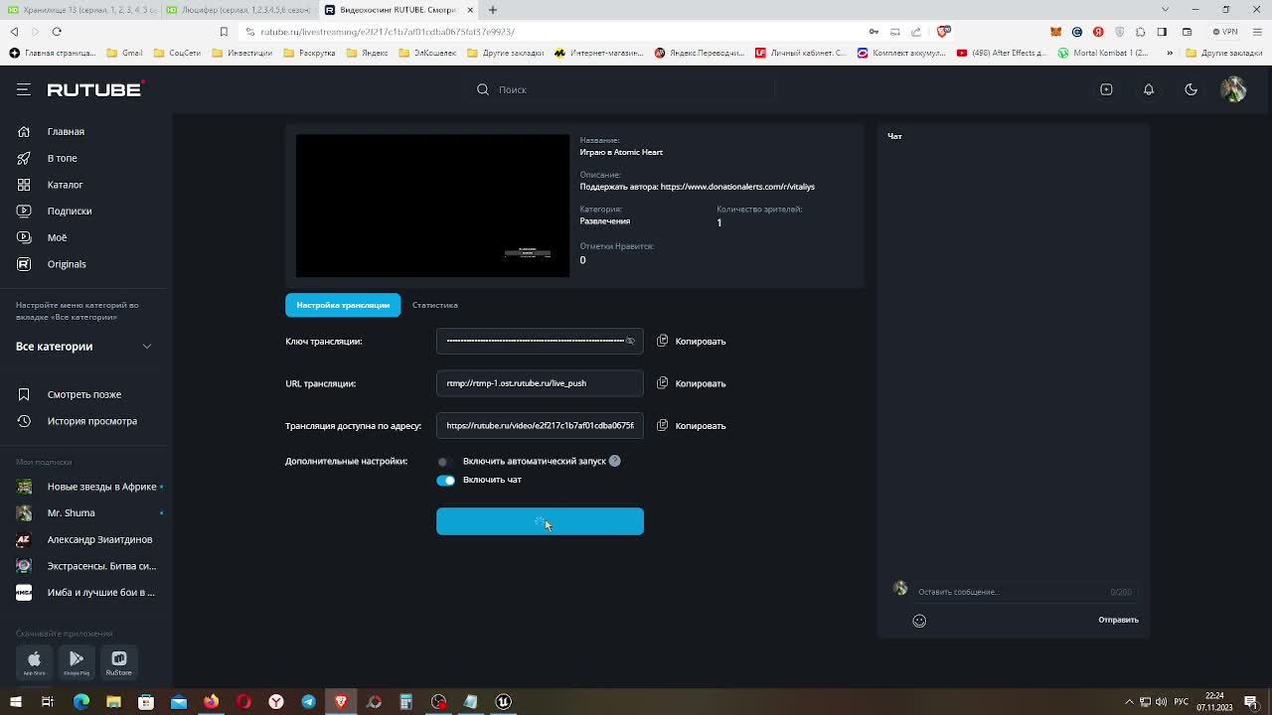Click Google Play download icon

pos(77,661)
